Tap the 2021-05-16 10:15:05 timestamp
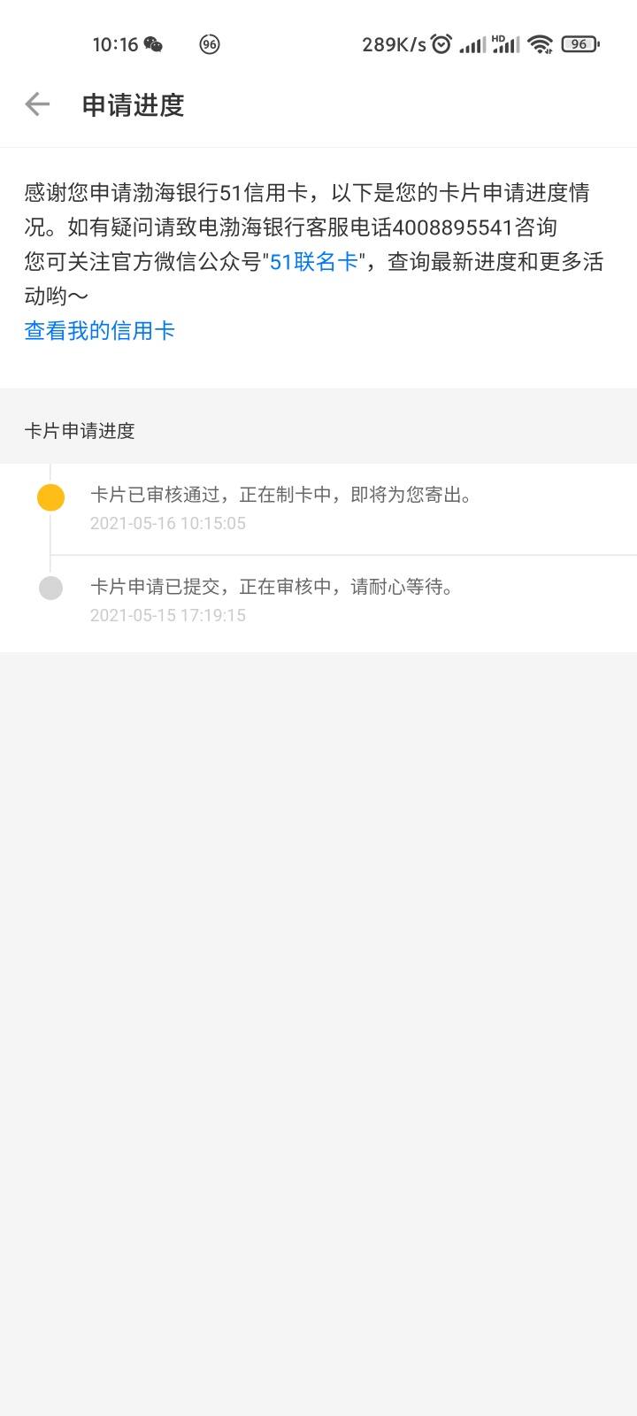The width and height of the screenshot is (637, 1416). 168,523
